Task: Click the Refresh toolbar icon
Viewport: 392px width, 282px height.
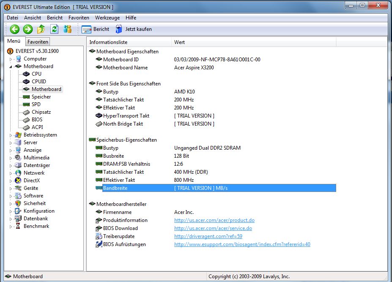Action: coord(54,29)
